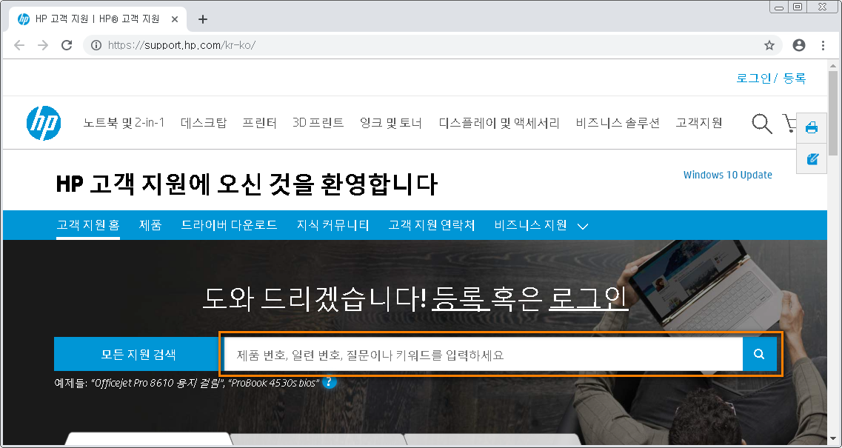Click the 로그인 link at top
The image size is (842, 448).
point(753,78)
